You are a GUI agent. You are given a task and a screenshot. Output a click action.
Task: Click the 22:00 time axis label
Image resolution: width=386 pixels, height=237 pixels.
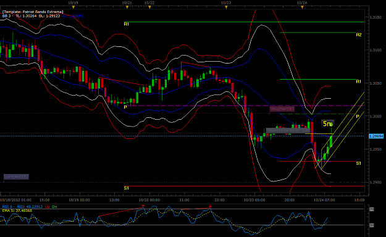point(219,200)
